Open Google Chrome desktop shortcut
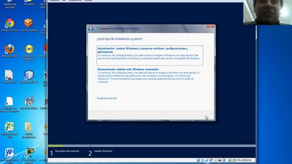This screenshot has height=164, width=292. (10, 25)
